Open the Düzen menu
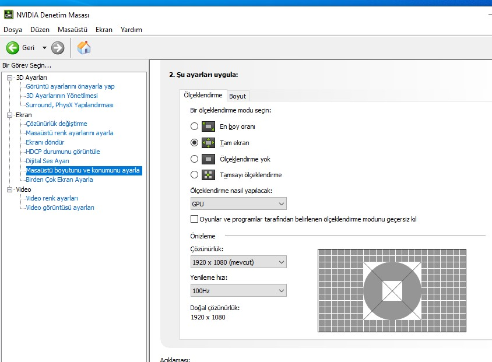492x362 pixels. 40,30
